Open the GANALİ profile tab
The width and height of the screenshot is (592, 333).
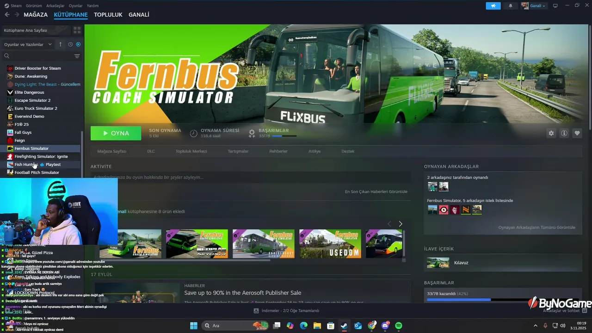(x=139, y=15)
